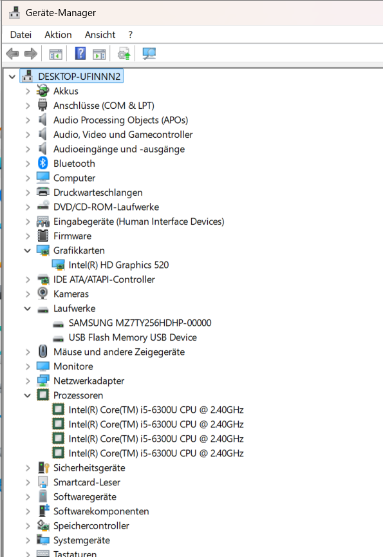The image size is (383, 557).
Task: Click the Bluetooth category icon
Action: click(x=42, y=164)
